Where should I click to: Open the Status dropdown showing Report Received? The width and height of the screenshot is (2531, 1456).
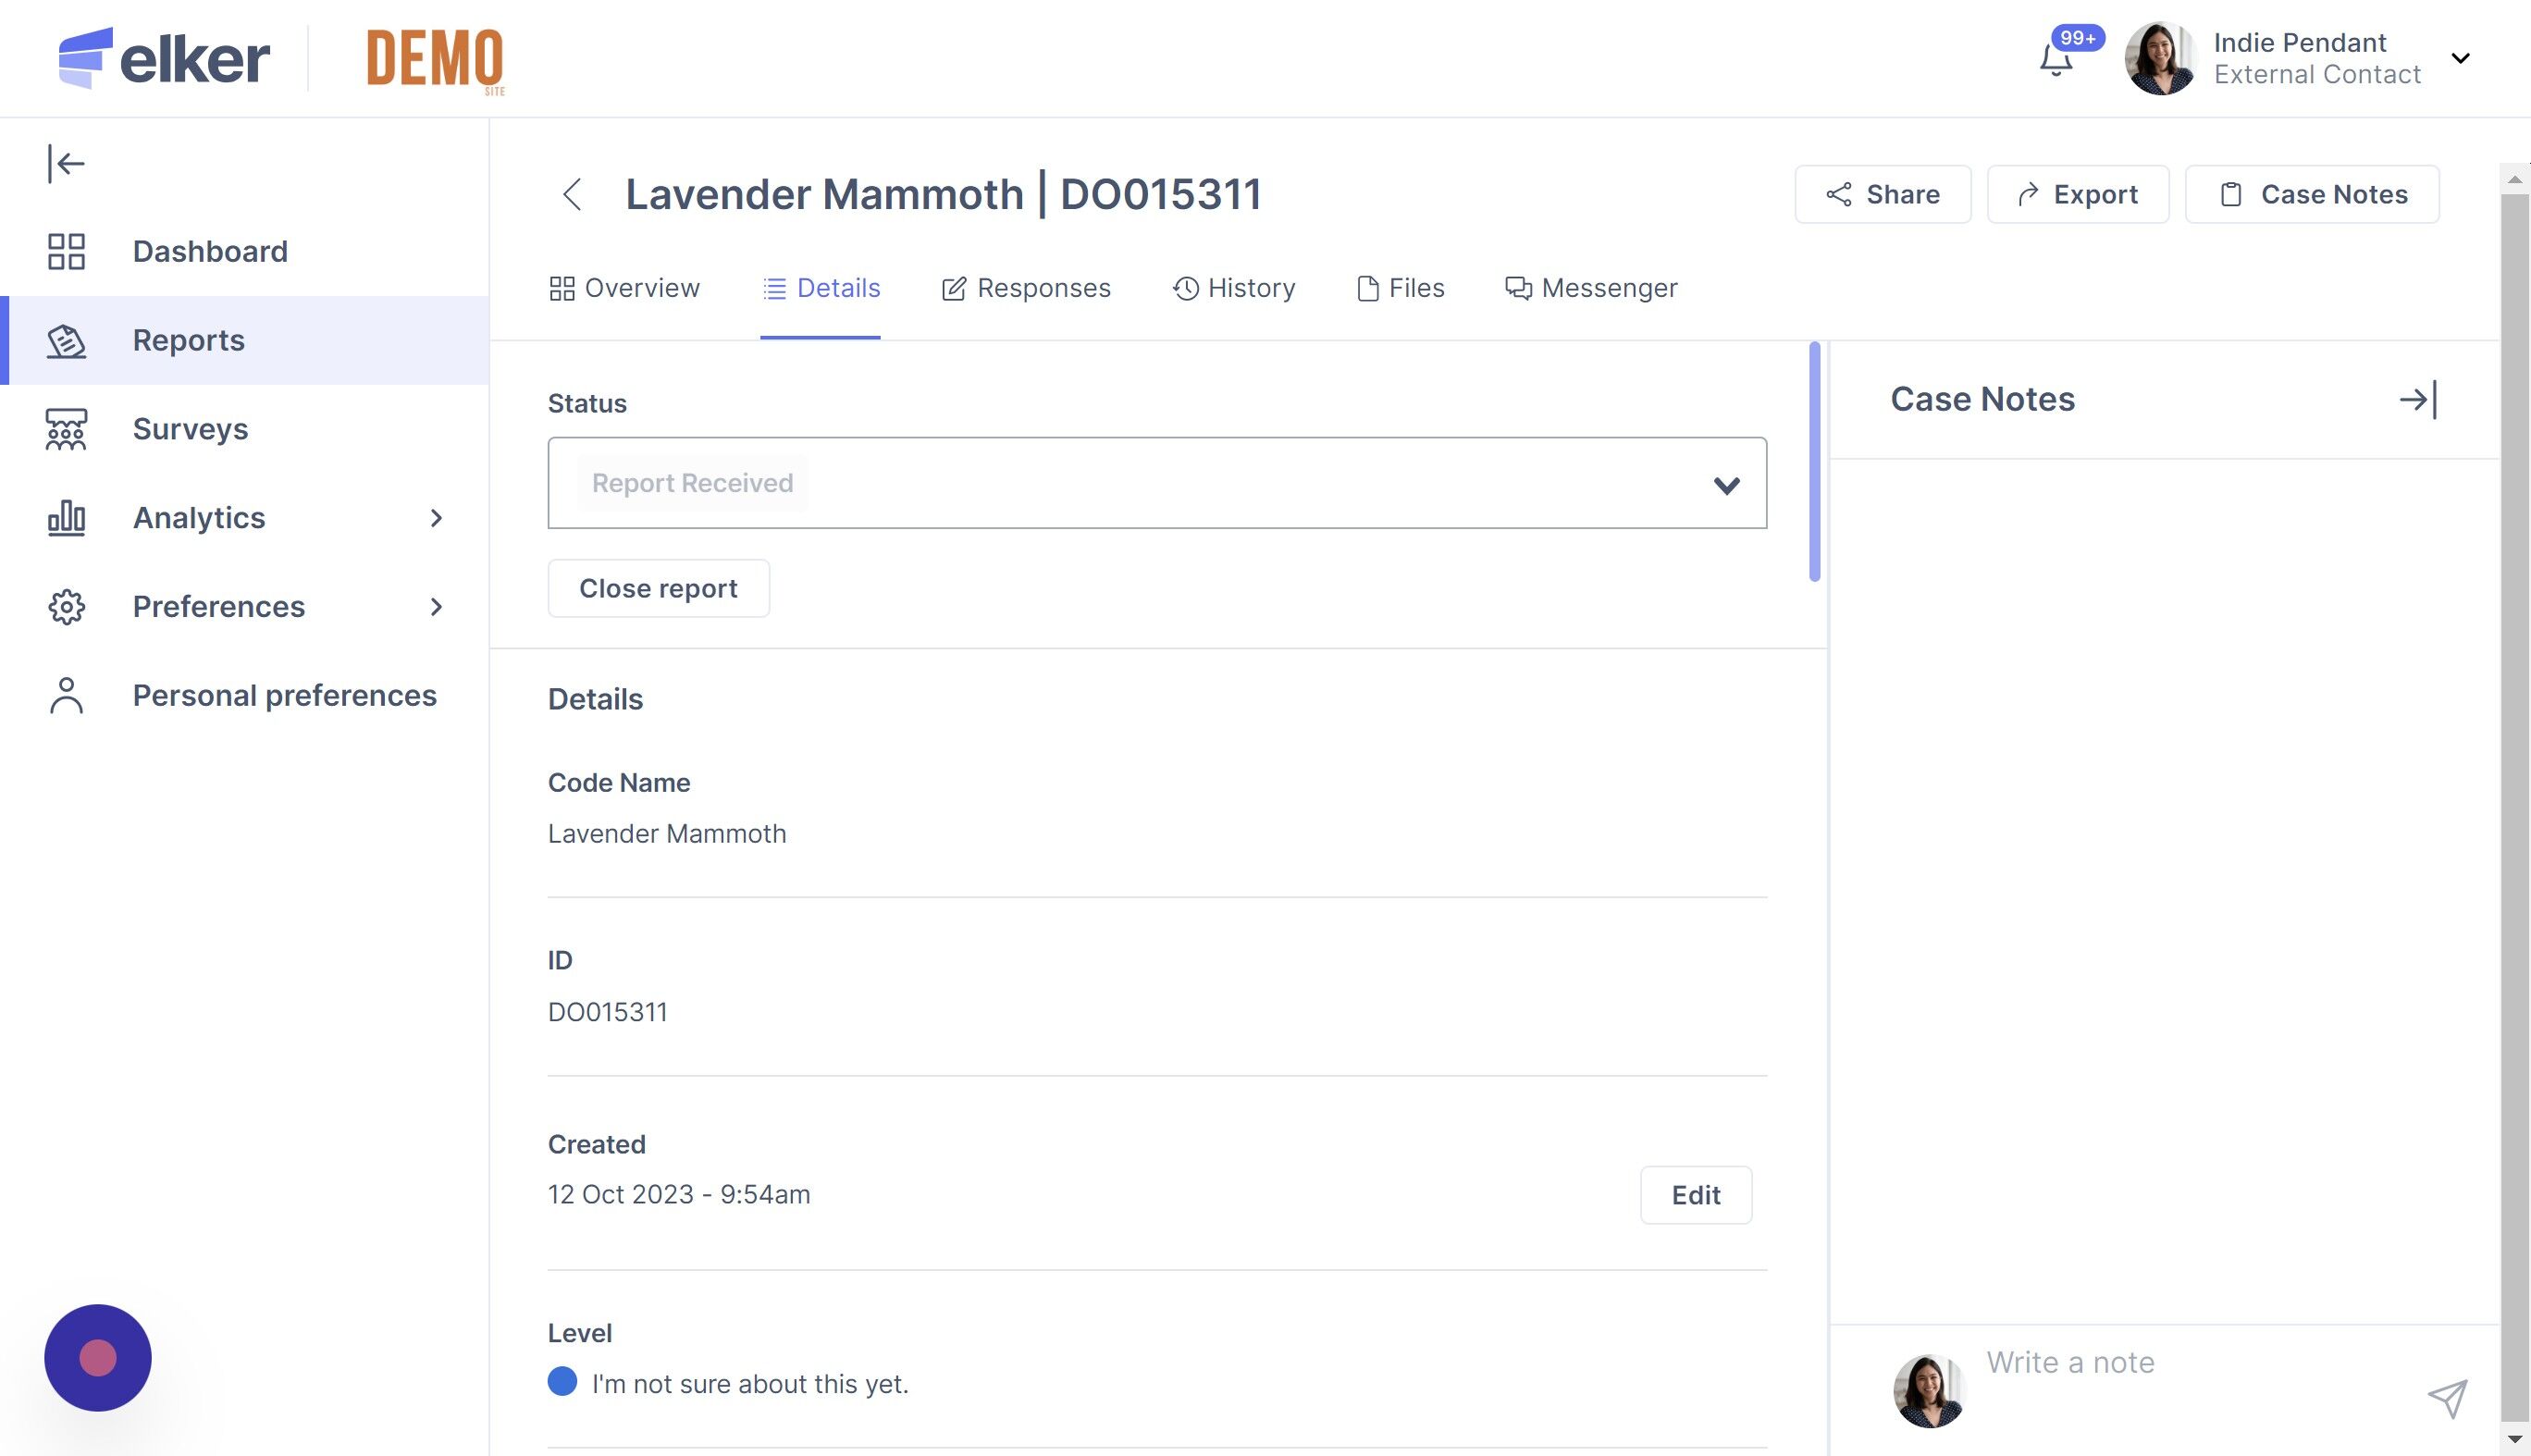(1156, 483)
